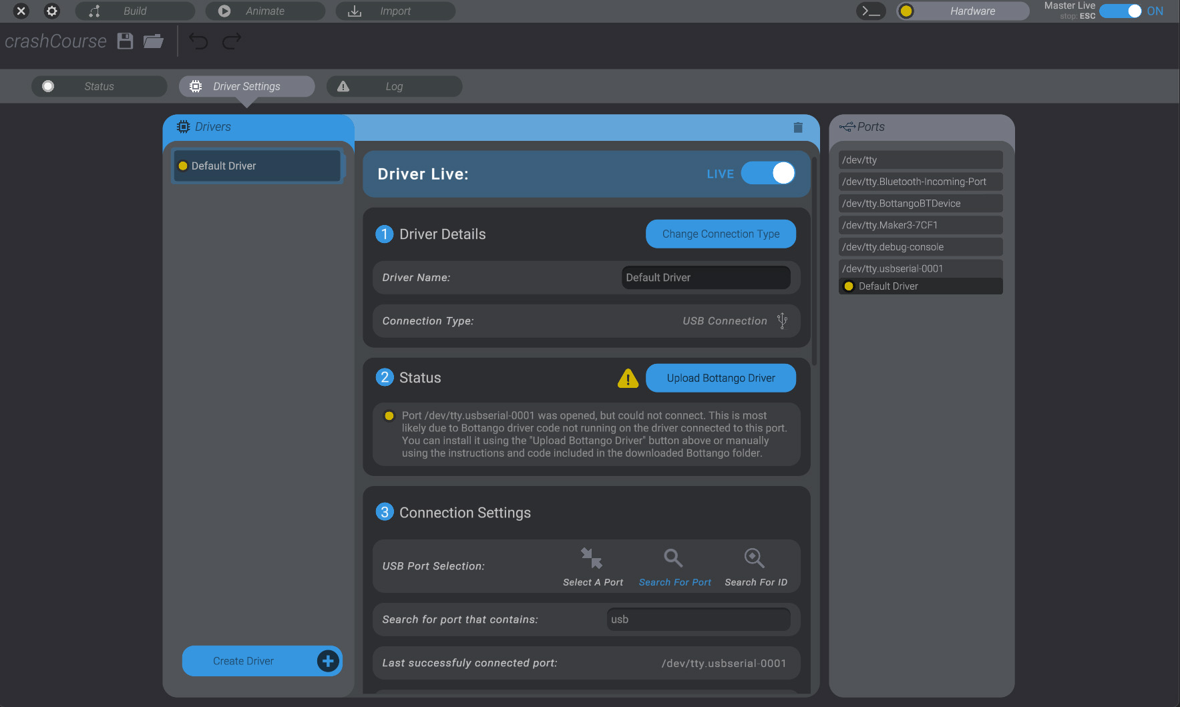This screenshot has height=707, width=1180.
Task: Activate the Search For Port link
Action: coord(674,565)
